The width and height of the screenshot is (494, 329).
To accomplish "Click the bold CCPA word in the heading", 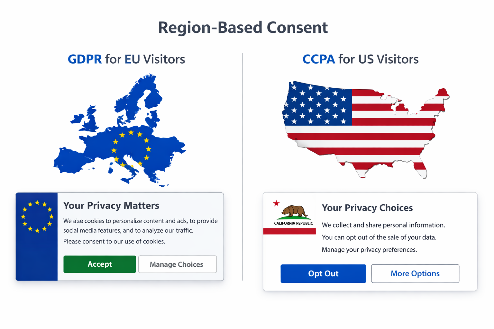I will 319,59.
